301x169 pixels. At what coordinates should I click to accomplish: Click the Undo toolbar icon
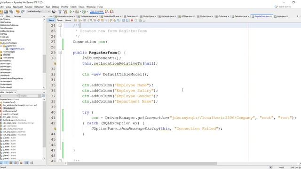pos(18,12)
